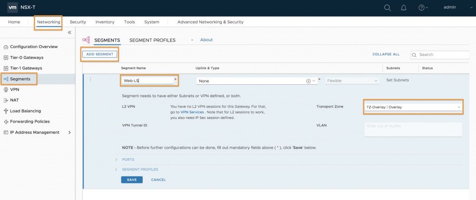Open Advanced Networking & Security tab
This screenshot has height=200, width=476.
click(211, 22)
